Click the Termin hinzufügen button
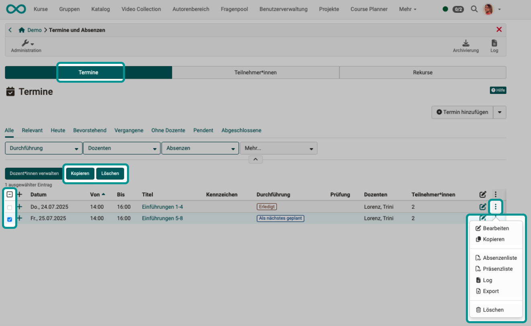Viewport: 531px width, 326px height. point(462,112)
